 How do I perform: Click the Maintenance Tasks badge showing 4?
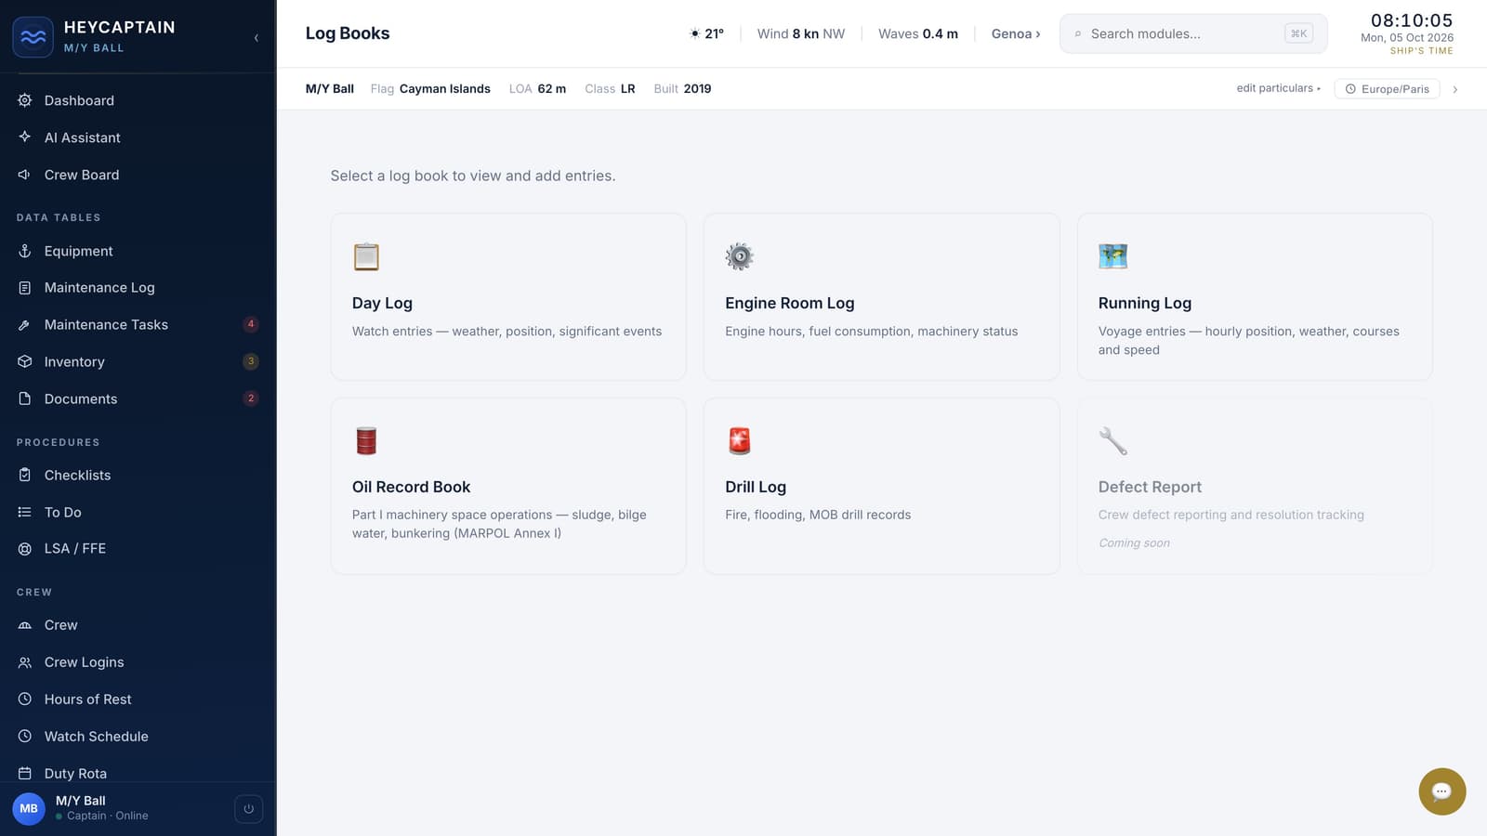251,324
